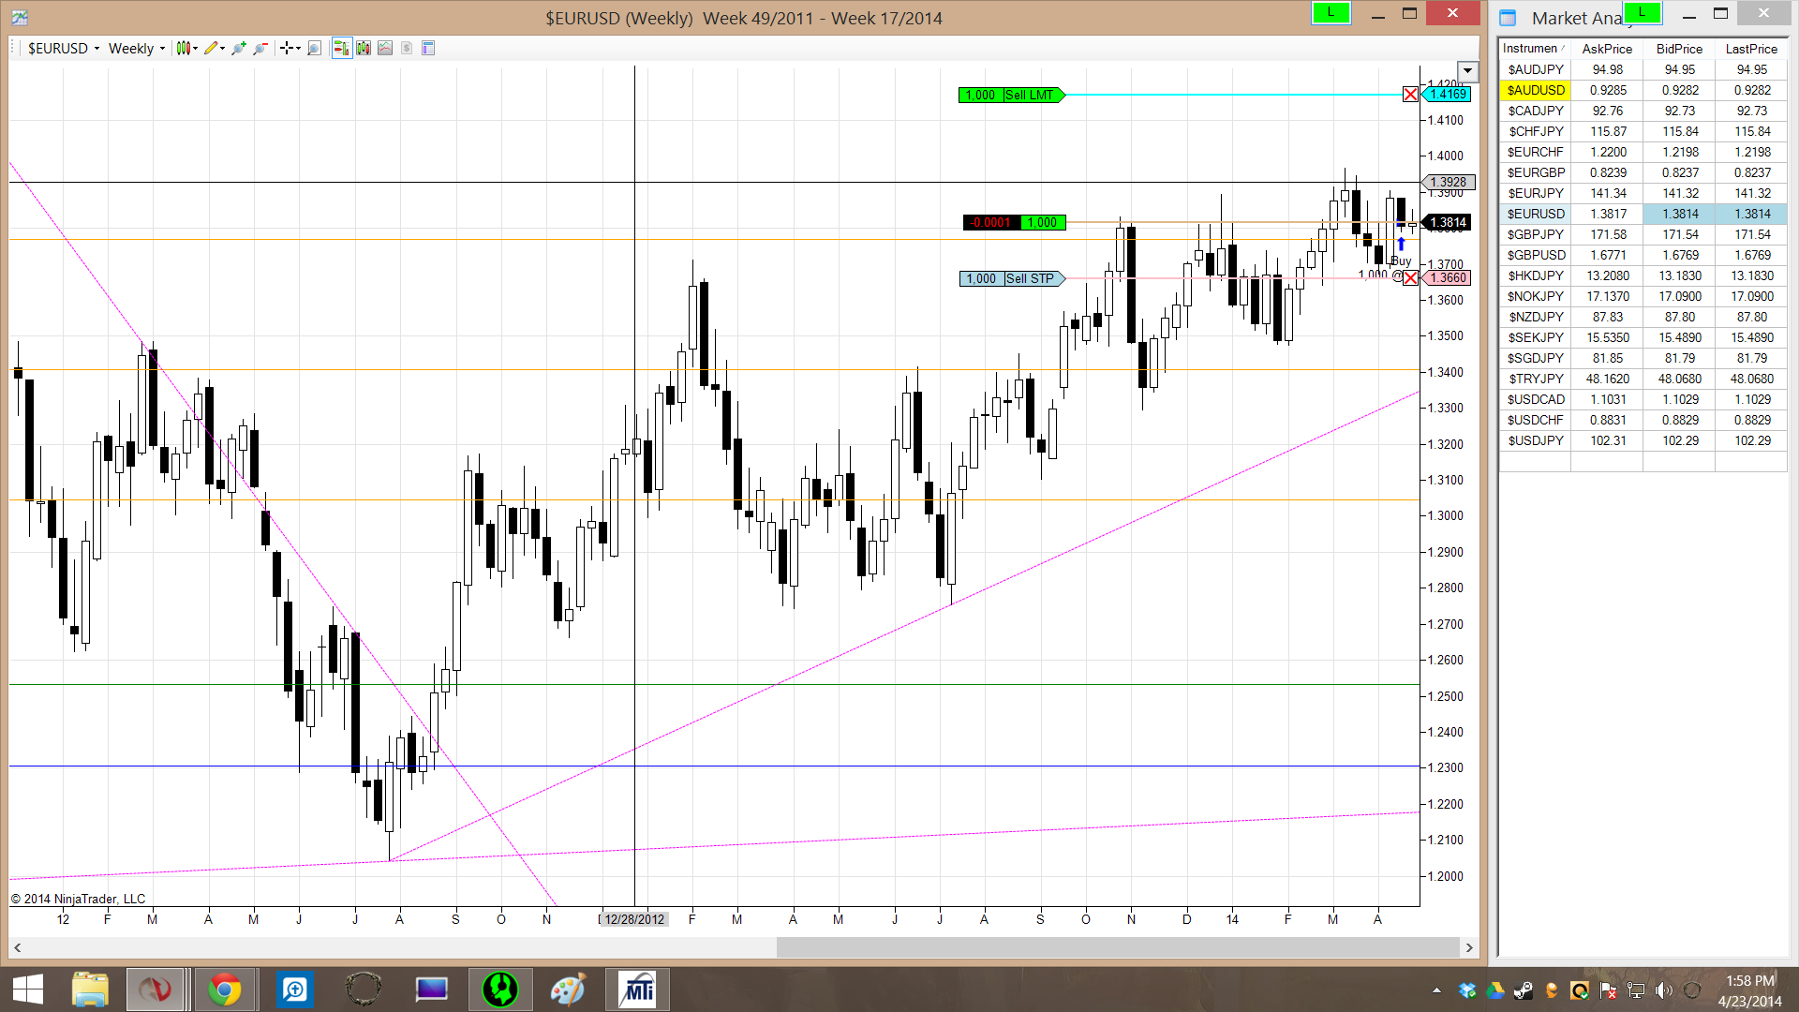This screenshot has height=1012, width=1799.
Task: Sort by AskPrice column header
Action: (1606, 49)
